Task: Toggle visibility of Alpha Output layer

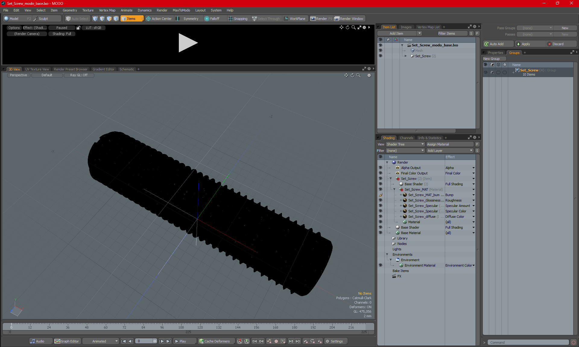Action: 380,168
